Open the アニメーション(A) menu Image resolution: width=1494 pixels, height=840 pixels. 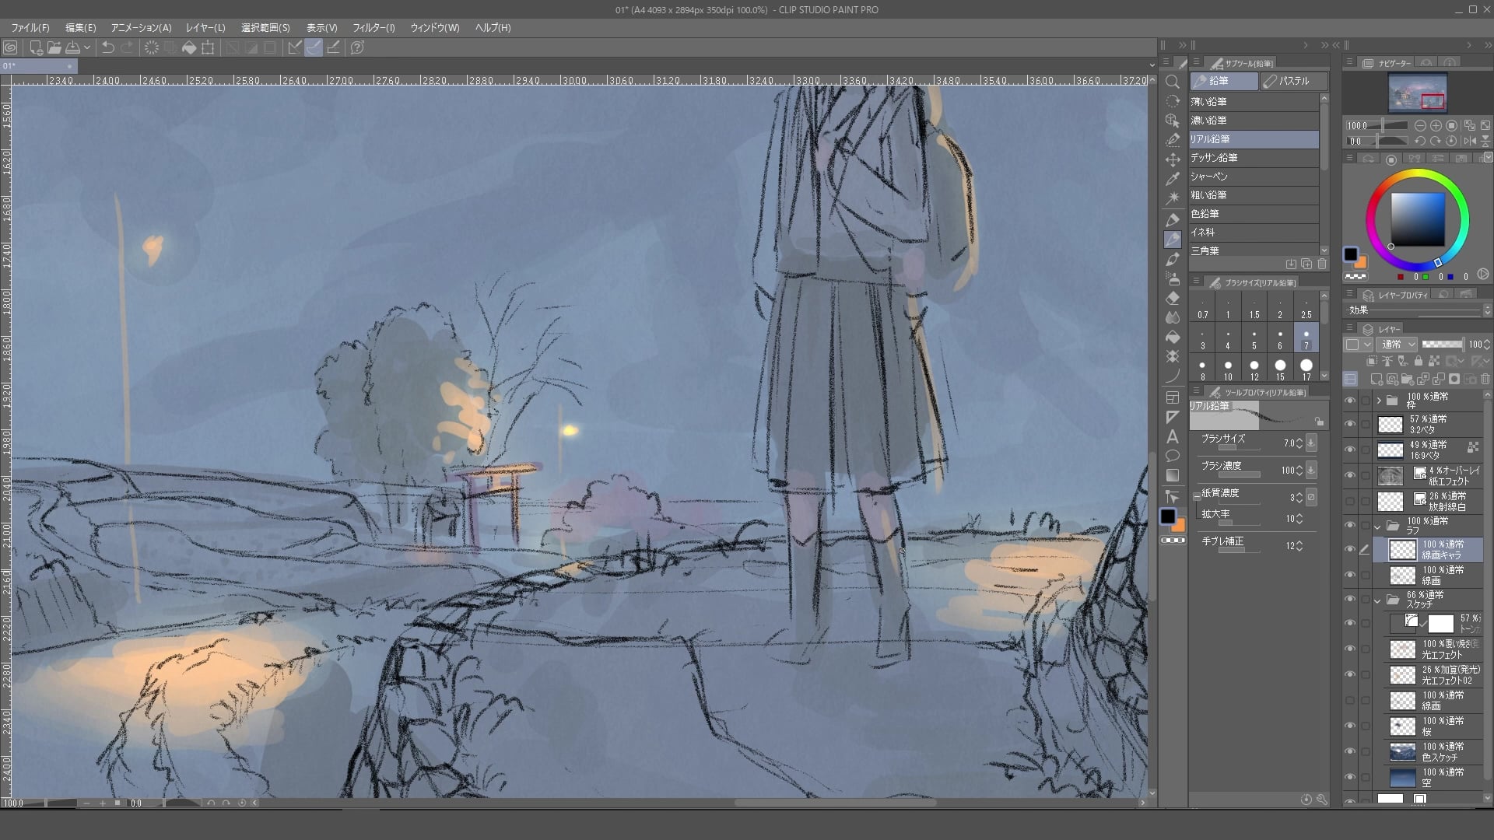(141, 28)
